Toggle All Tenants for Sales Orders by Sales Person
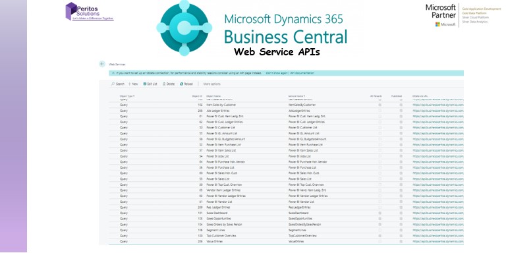Screen dimensions: 506x253 (379, 224)
